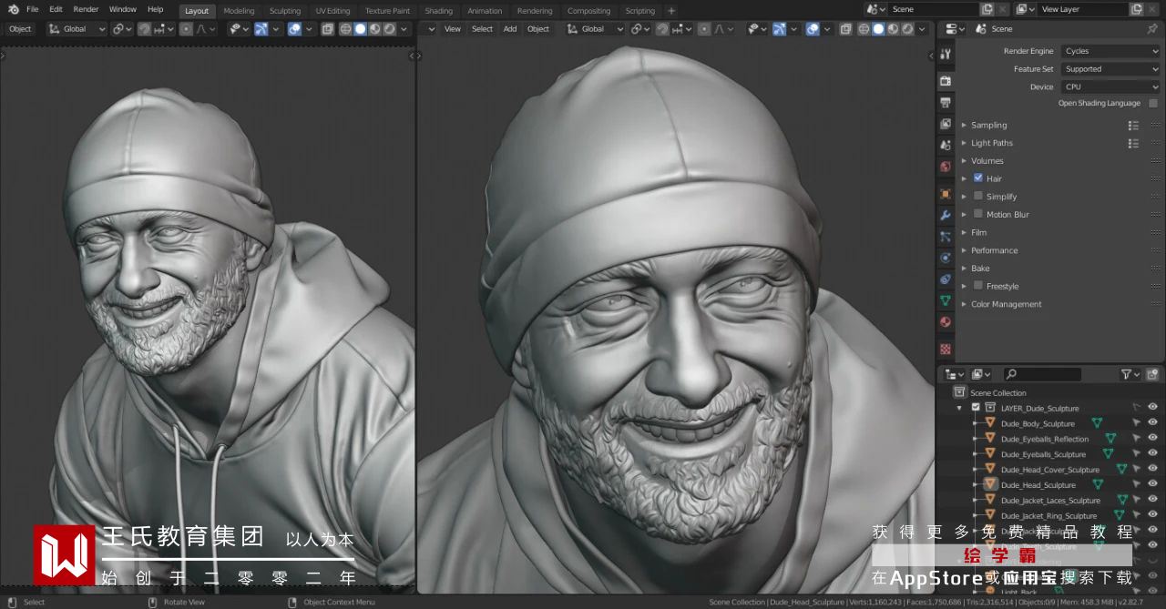Image resolution: width=1166 pixels, height=609 pixels.
Task: Expand the Color Management panel
Action: tap(964, 304)
